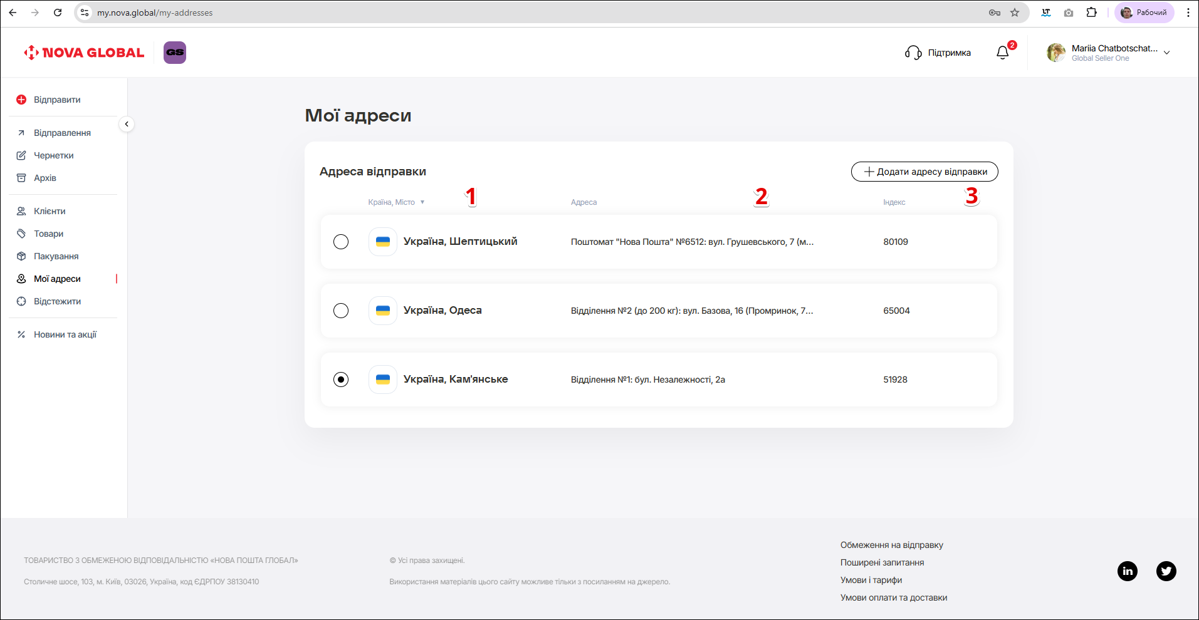Click the browser address bar URL
Viewport: 1199px width, 620px height.
pyautogui.click(x=155, y=13)
